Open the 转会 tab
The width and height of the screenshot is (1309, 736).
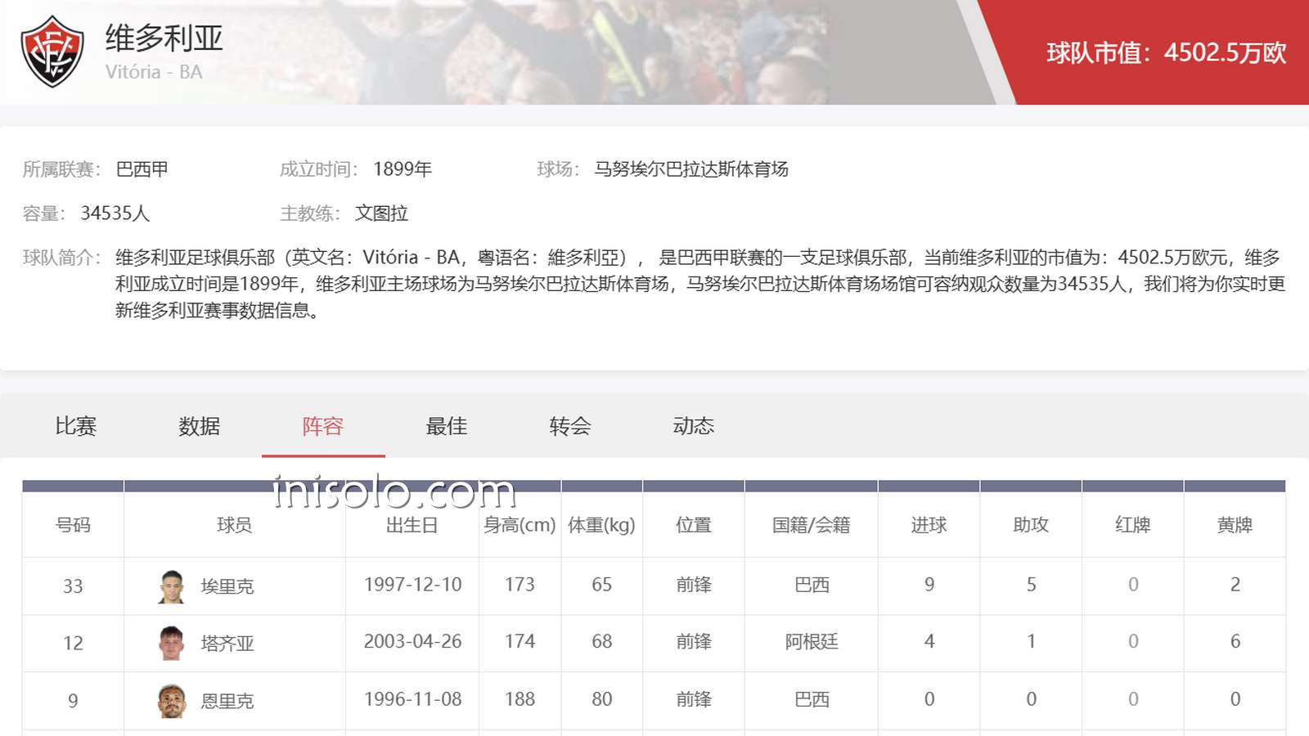coord(570,426)
